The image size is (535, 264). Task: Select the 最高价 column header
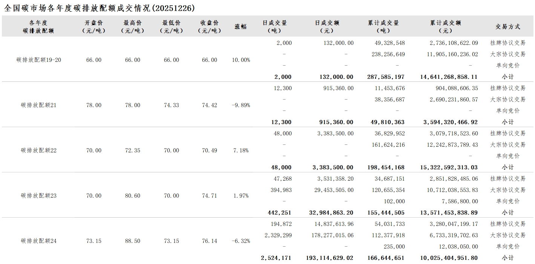132,26
